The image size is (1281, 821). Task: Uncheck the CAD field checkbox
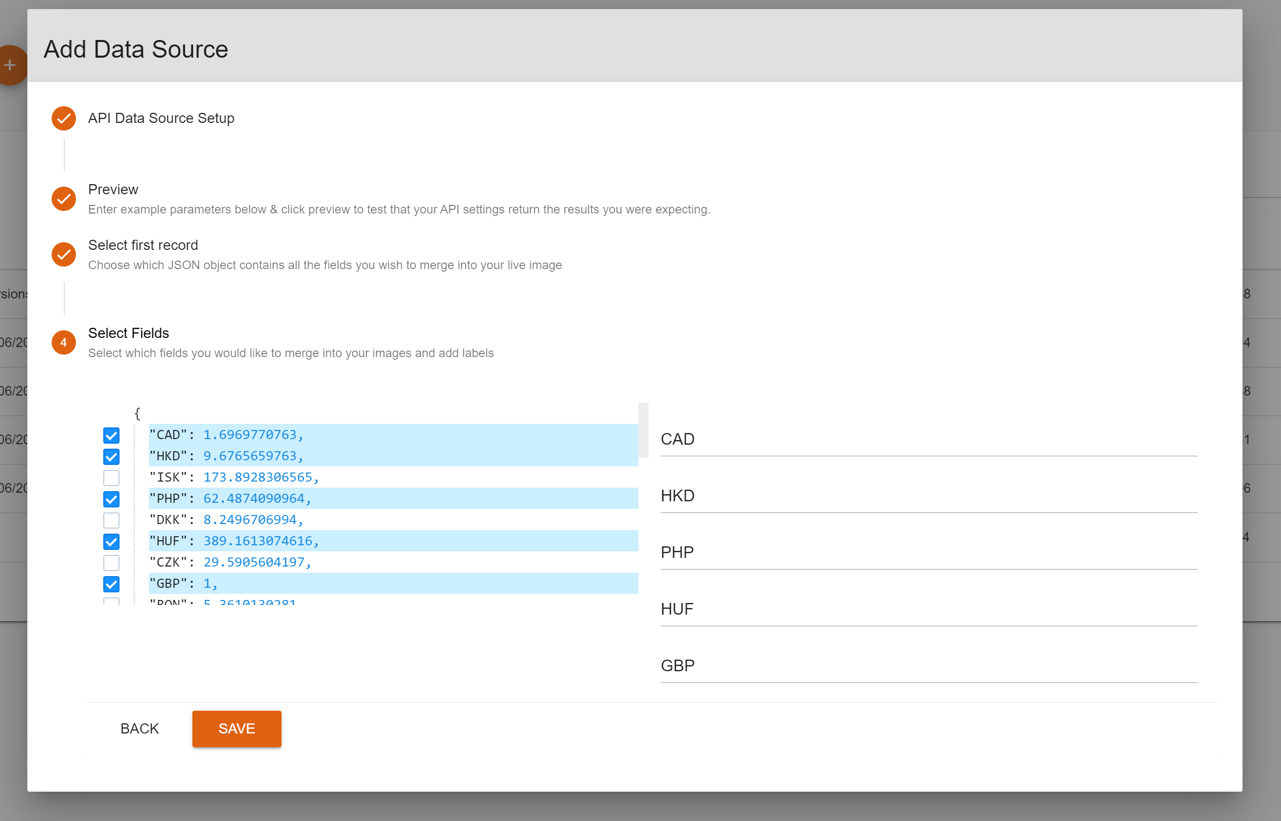111,436
